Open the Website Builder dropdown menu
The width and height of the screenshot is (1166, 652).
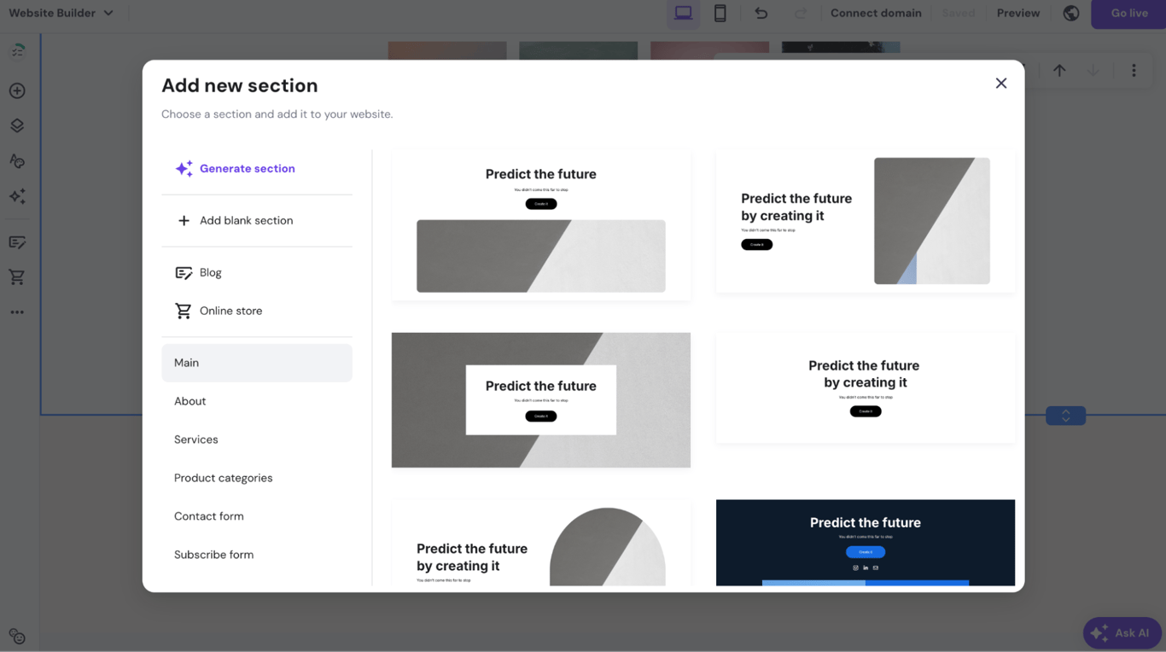[61, 13]
